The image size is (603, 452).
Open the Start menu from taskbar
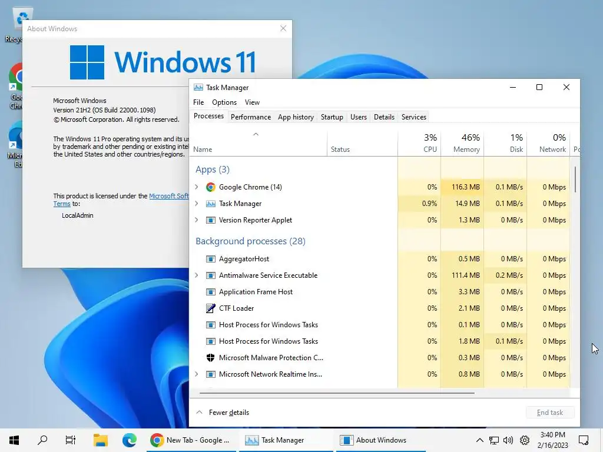tap(14, 440)
